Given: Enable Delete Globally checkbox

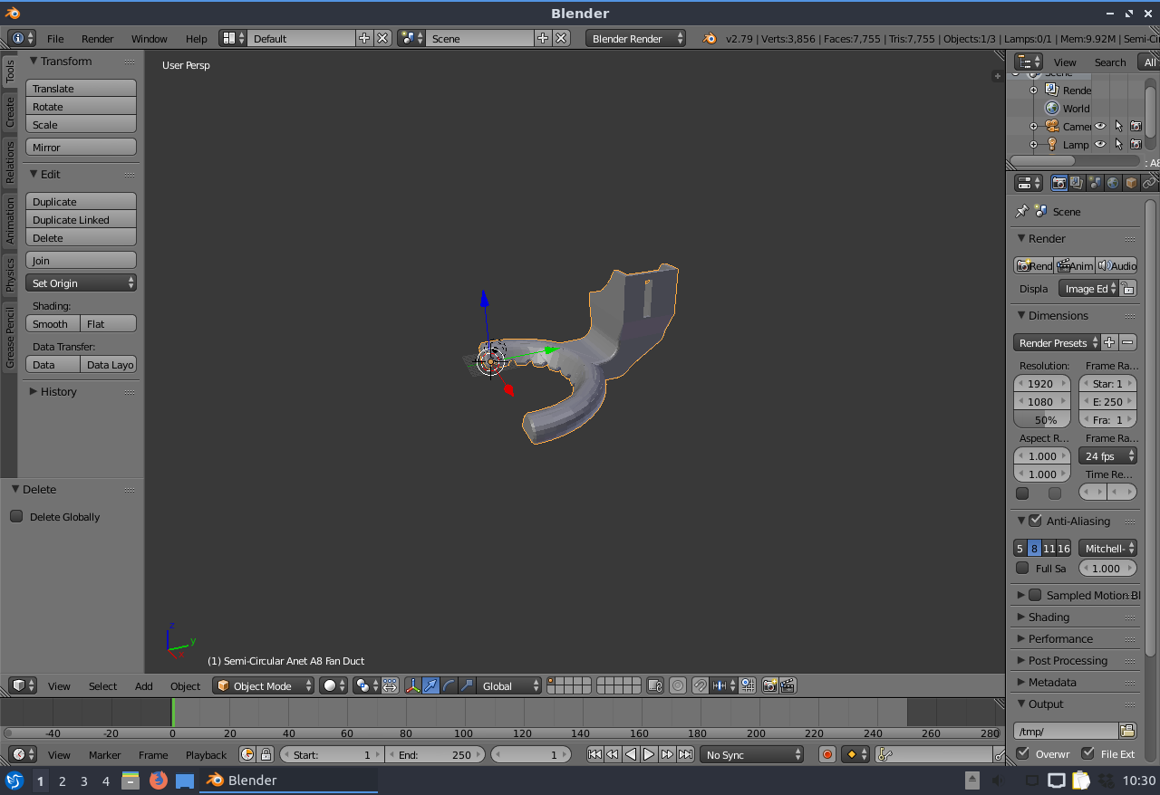Looking at the screenshot, I should 16,516.
